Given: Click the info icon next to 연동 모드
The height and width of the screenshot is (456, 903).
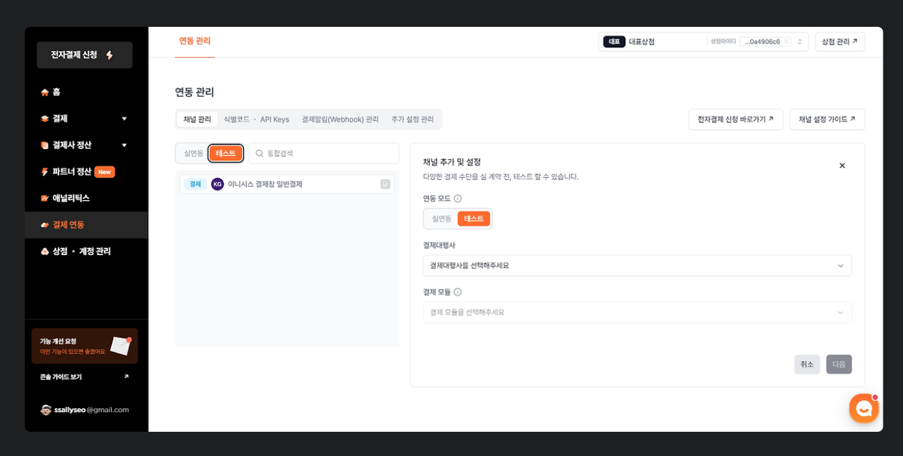Looking at the screenshot, I should tap(457, 198).
